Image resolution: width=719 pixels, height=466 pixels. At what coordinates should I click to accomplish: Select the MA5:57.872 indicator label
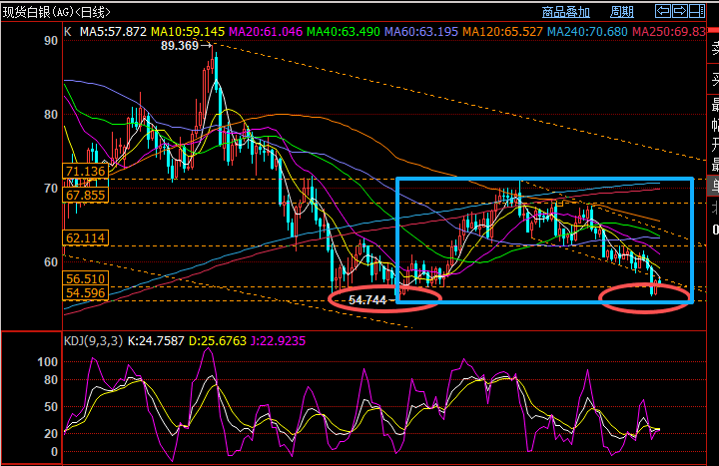[113, 32]
